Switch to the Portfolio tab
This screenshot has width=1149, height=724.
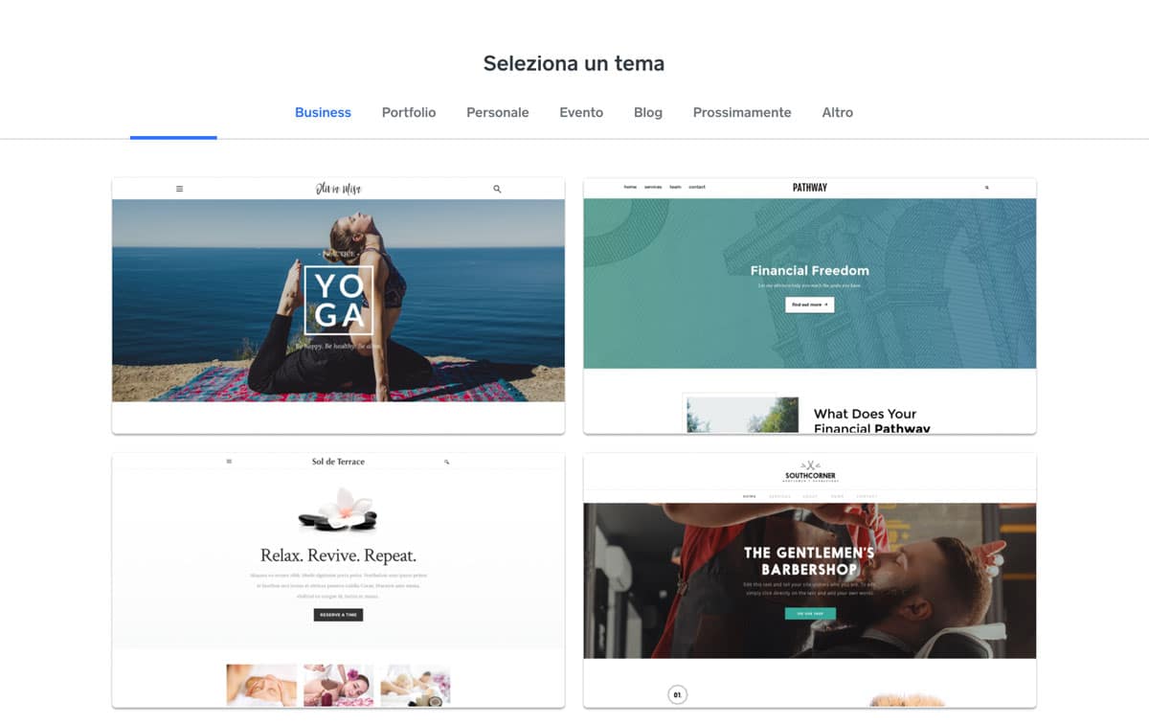[409, 112]
